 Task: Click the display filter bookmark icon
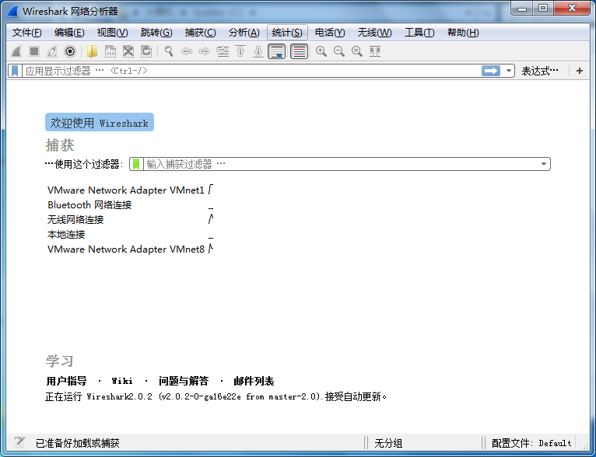click(x=15, y=71)
